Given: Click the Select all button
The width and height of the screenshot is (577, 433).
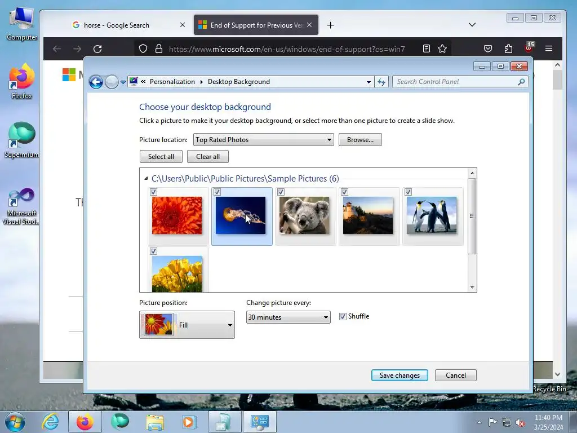Looking at the screenshot, I should pos(161,157).
